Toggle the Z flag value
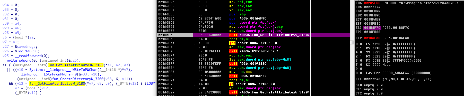This screenshot has width=464, height=96. point(361,56)
